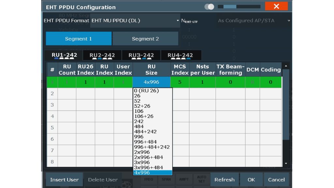Close the EHT PPDU Configuration dialog
334x188 pixels.
[x=276, y=7]
